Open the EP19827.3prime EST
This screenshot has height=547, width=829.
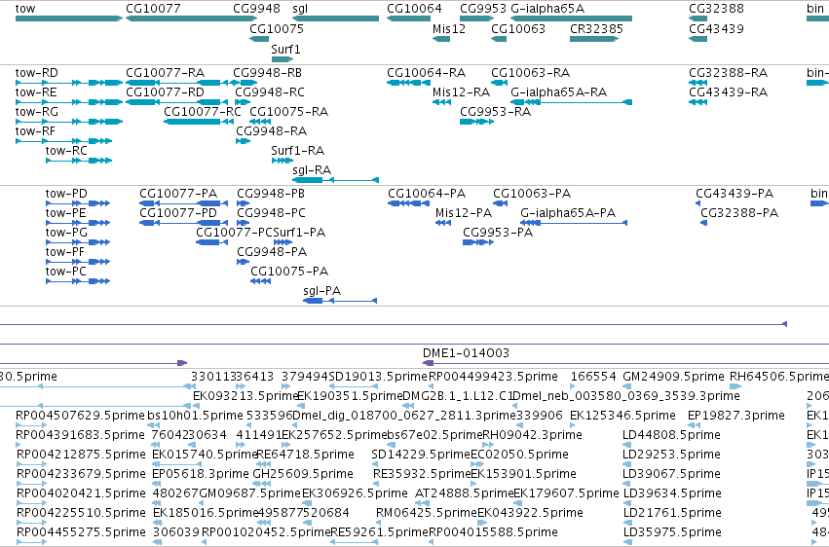[x=695, y=425]
